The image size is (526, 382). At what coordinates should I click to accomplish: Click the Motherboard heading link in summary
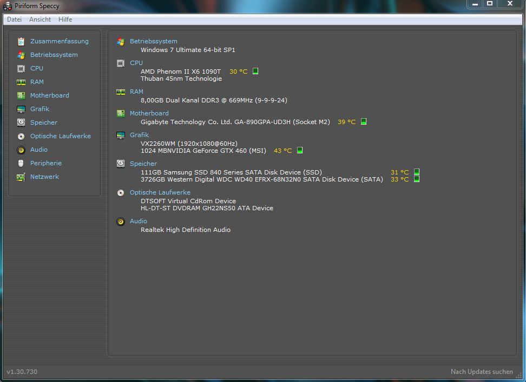149,114
